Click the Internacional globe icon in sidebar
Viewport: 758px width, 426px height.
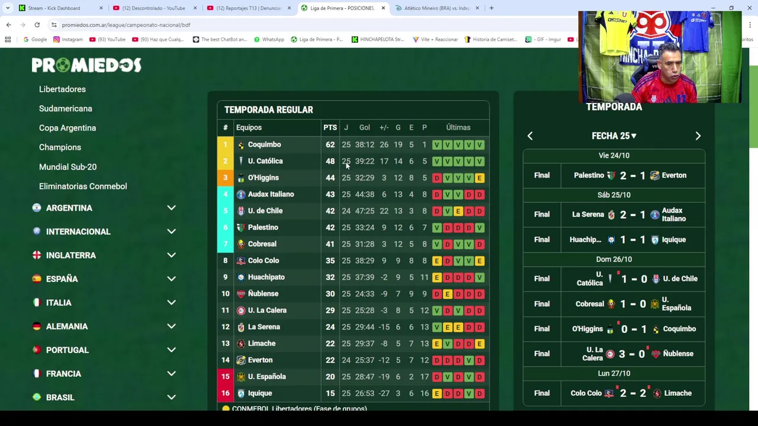(37, 231)
